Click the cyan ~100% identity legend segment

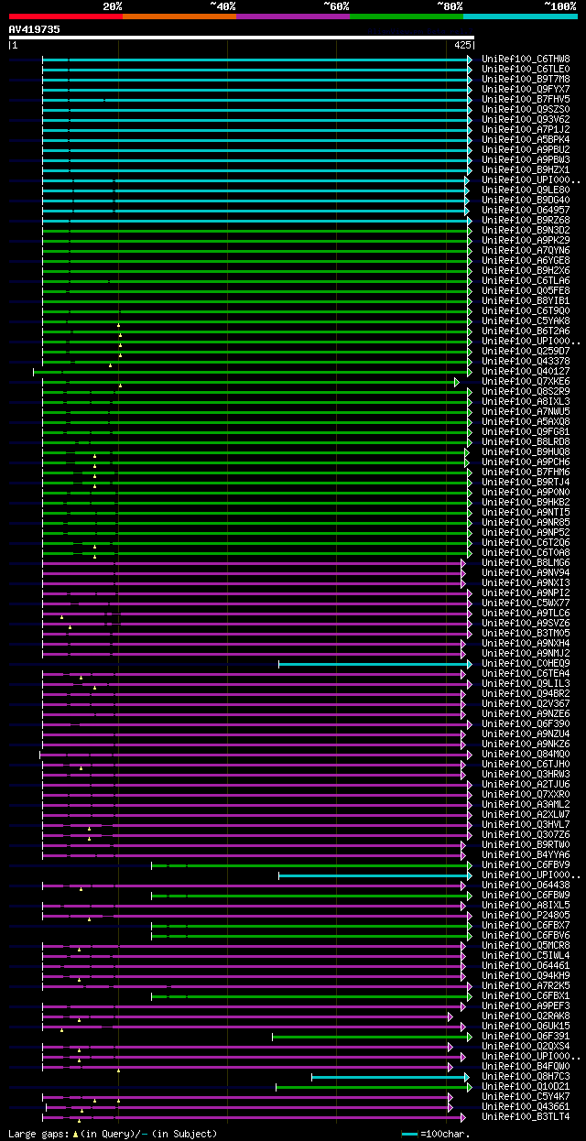coord(520,16)
